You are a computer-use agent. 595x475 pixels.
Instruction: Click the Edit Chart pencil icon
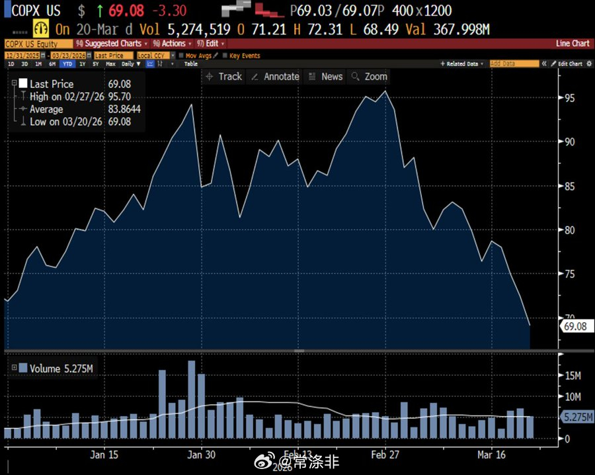pyautogui.click(x=553, y=64)
